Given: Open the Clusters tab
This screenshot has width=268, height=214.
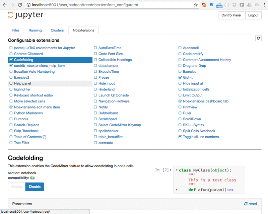Looking at the screenshot, I should [57, 30].
